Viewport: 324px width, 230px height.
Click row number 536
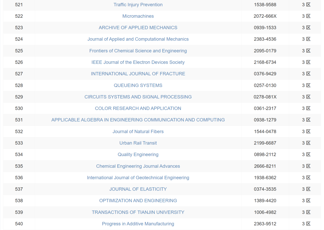pyautogui.click(x=19, y=178)
